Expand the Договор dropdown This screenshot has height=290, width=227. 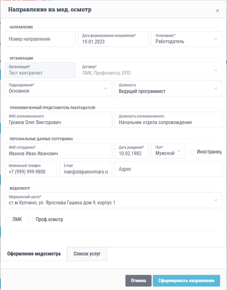tap(150, 70)
